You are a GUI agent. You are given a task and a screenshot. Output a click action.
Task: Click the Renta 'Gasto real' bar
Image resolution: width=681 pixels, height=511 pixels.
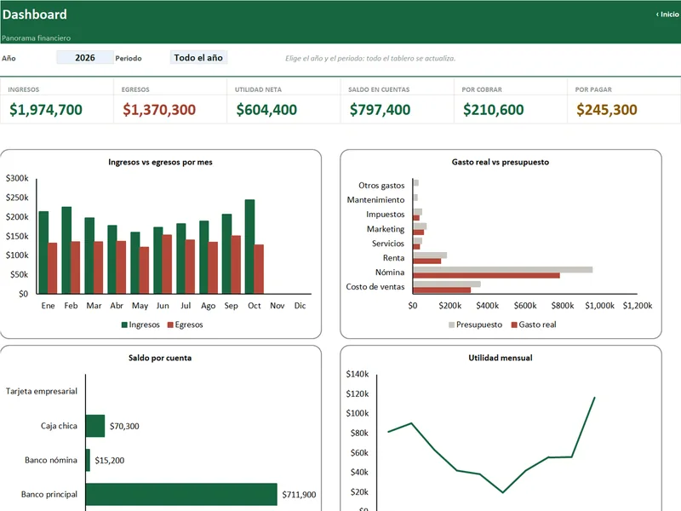[427, 261]
